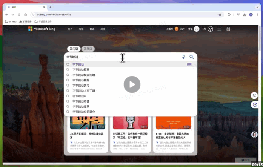This screenshot has height=167, width=263.
Task: Switch to 国内版 search mode
Action: click(x=74, y=49)
